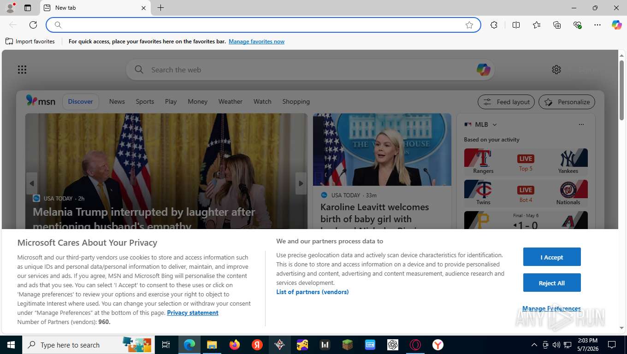
Task: Click the Personalize button
Action: [x=567, y=102]
